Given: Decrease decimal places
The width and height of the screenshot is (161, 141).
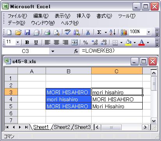Looking at the screenshot, I should (x=104, y=42).
